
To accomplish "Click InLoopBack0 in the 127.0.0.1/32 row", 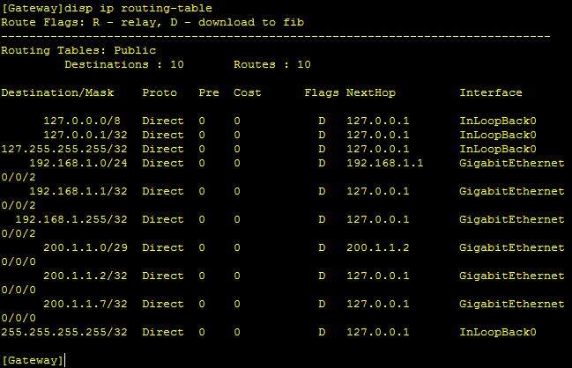I will 498,135.
